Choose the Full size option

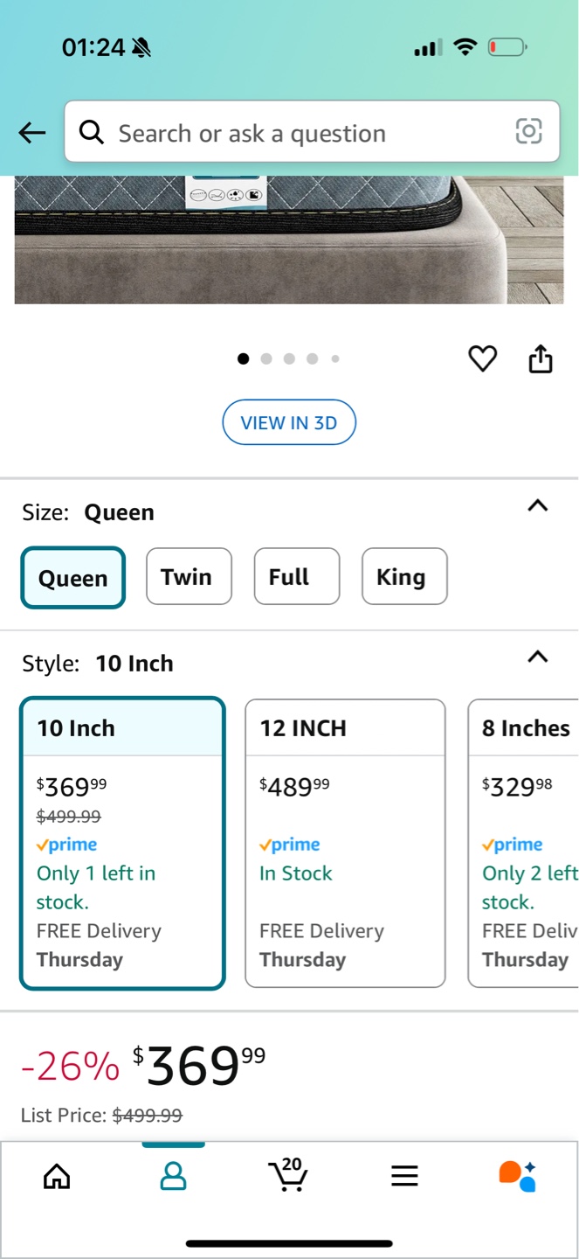[296, 576]
